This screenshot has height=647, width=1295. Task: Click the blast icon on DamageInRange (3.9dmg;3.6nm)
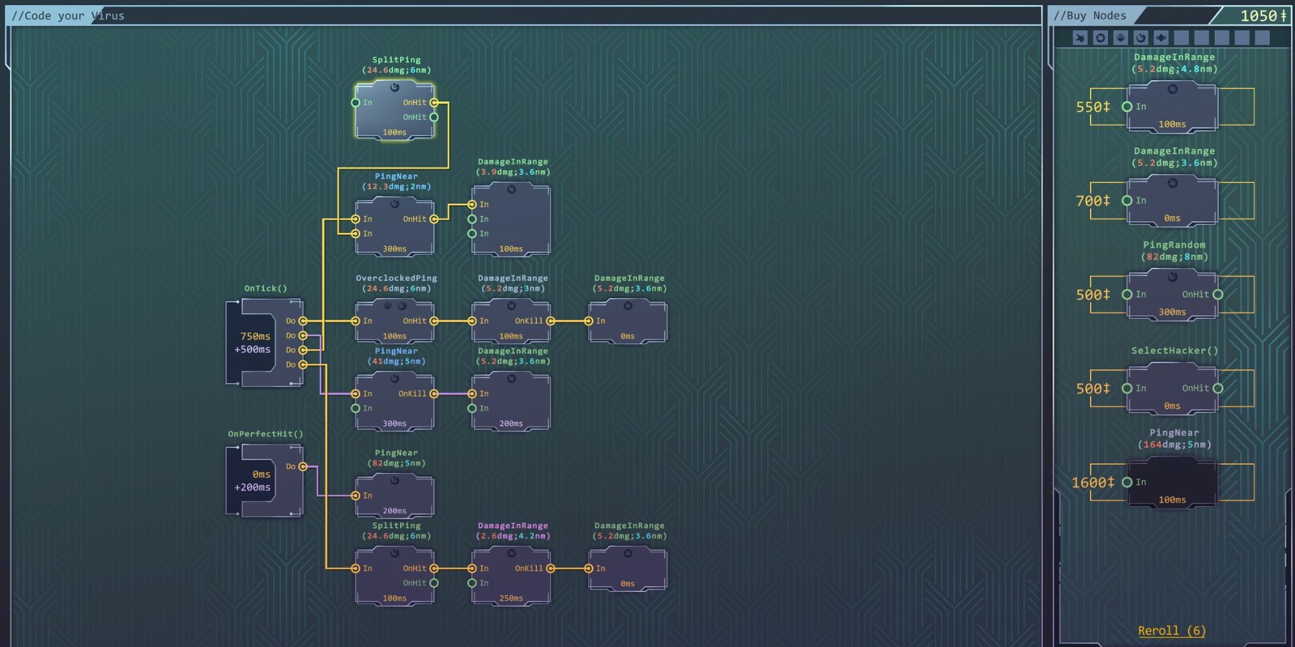511,190
